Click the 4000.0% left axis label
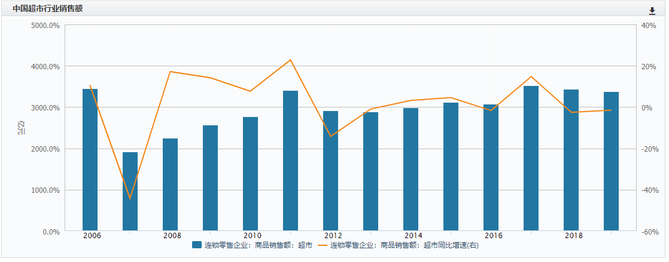The width and height of the screenshot is (669, 262). coord(45,66)
